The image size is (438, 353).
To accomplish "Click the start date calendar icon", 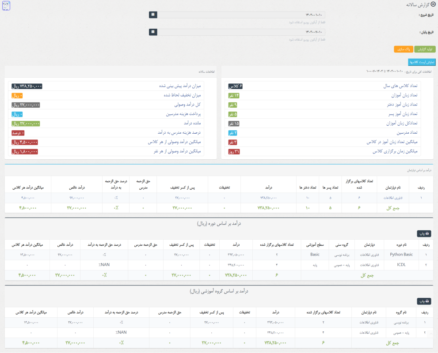I will 153,15.
